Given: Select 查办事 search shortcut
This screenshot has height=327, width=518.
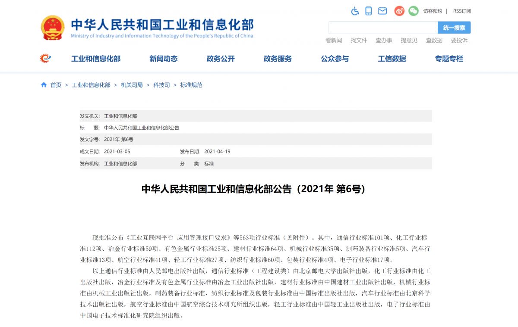Looking at the screenshot, I should (x=384, y=40).
